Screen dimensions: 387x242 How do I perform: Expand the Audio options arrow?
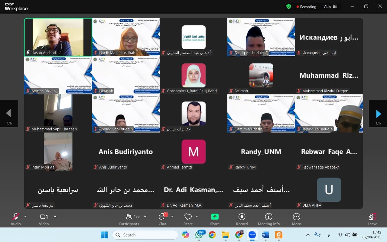[x=25, y=217]
